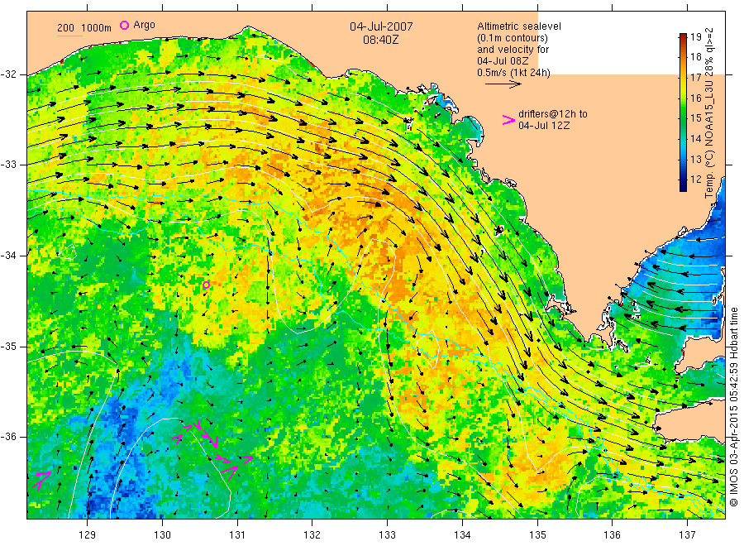Click the temperature color bar

pos(683,112)
